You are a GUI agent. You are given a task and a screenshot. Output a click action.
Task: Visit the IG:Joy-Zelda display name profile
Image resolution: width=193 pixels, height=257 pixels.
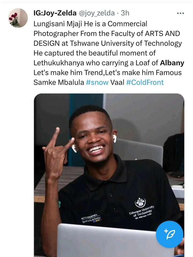55,13
